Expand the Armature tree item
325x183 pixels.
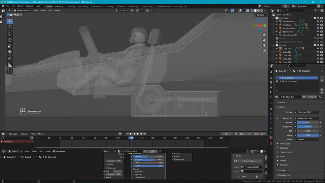[x=277, y=25]
